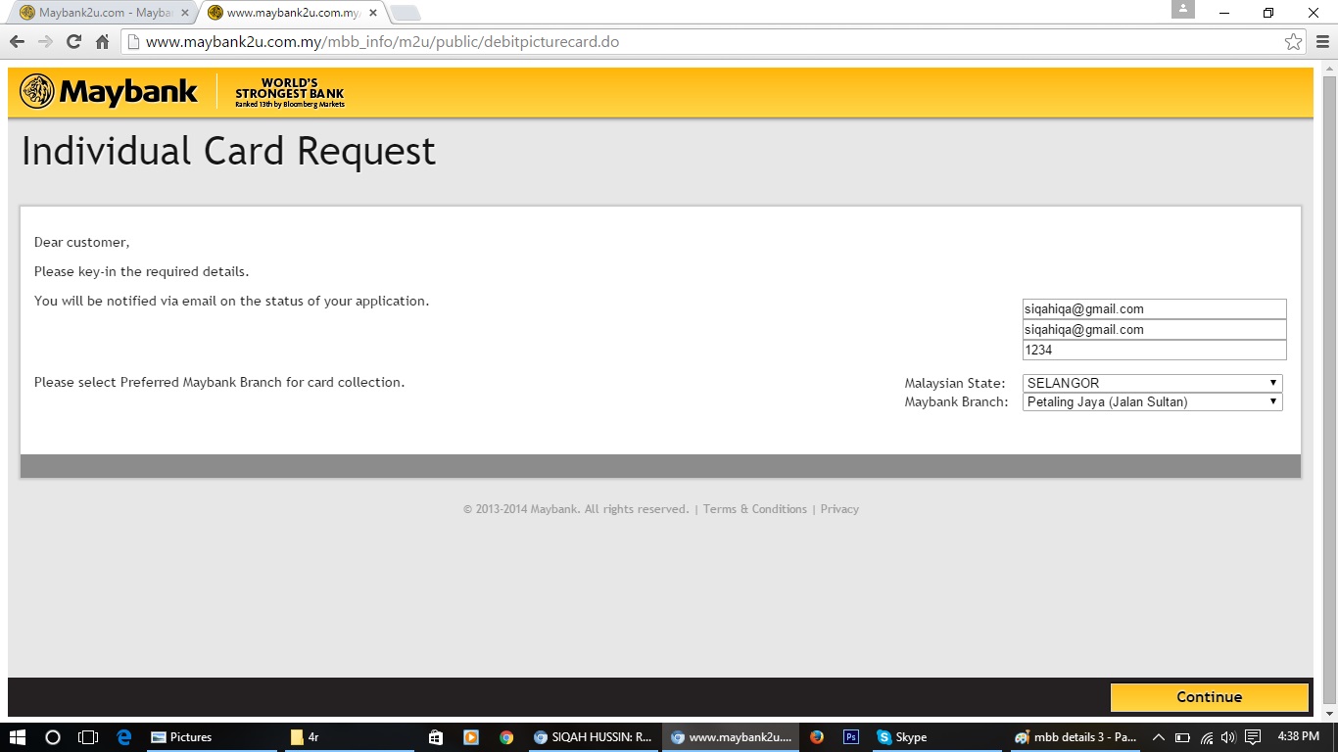Click the 'Dear customer,' text
The image size is (1338, 752).
point(81,242)
